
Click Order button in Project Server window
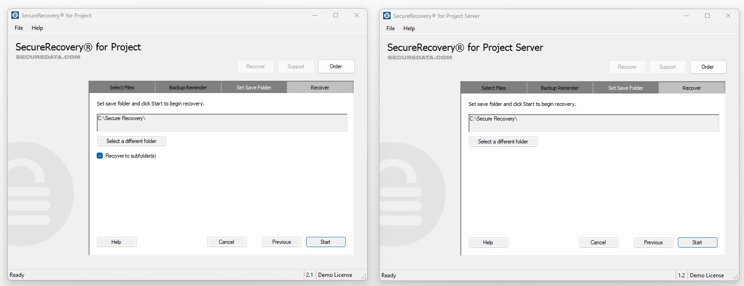pos(707,67)
